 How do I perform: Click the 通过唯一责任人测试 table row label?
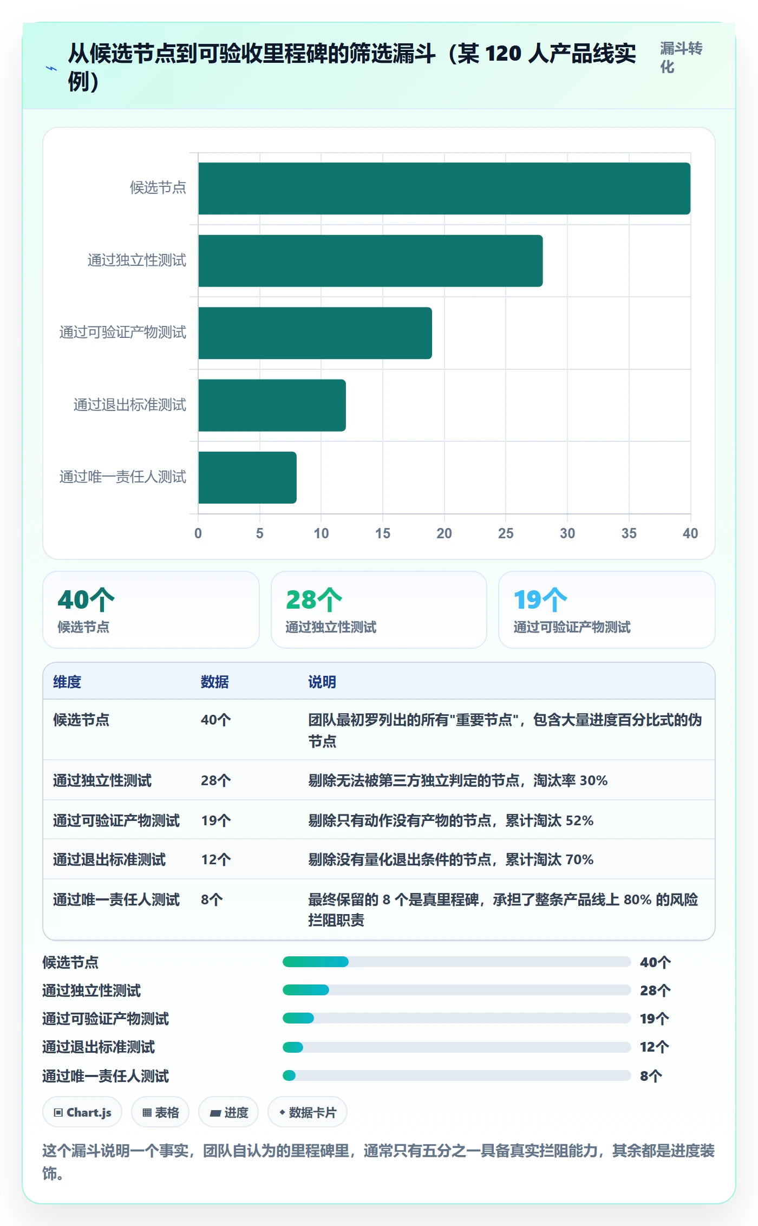[x=116, y=899]
